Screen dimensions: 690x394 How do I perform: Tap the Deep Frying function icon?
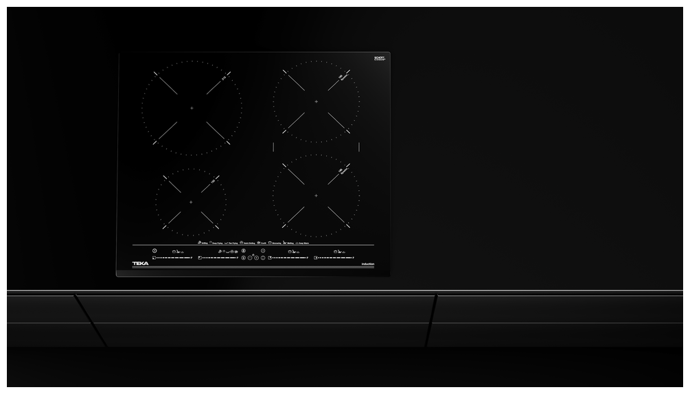[x=210, y=242]
